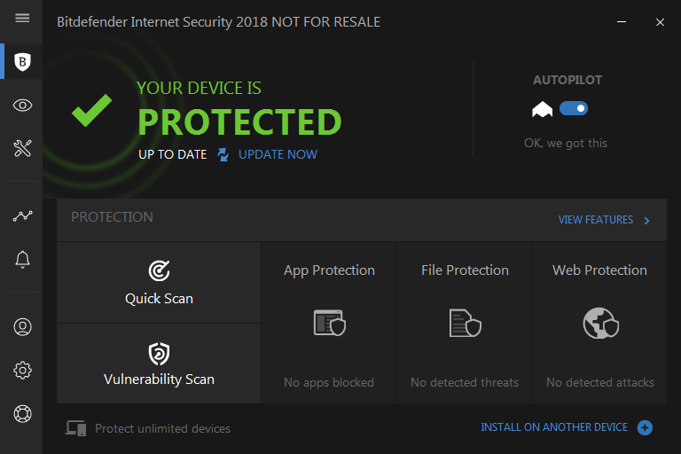Open the App Protection panel
The height and width of the screenshot is (454, 681).
329,323
